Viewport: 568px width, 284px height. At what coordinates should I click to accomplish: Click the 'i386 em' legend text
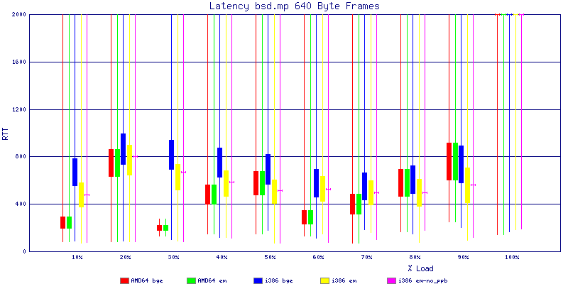click(x=344, y=280)
